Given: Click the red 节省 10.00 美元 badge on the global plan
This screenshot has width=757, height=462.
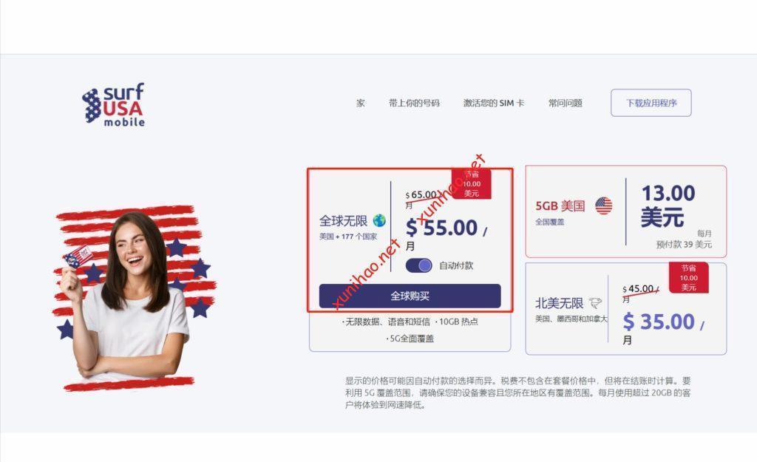Looking at the screenshot, I should coord(472,184).
